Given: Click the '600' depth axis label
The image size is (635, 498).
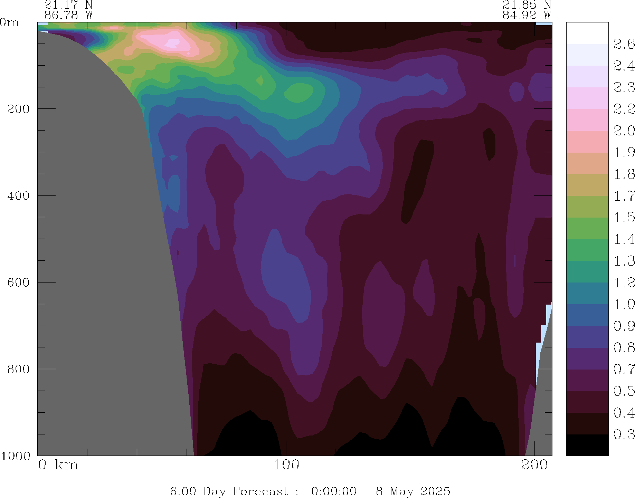Looking at the screenshot, I should 19,282.
